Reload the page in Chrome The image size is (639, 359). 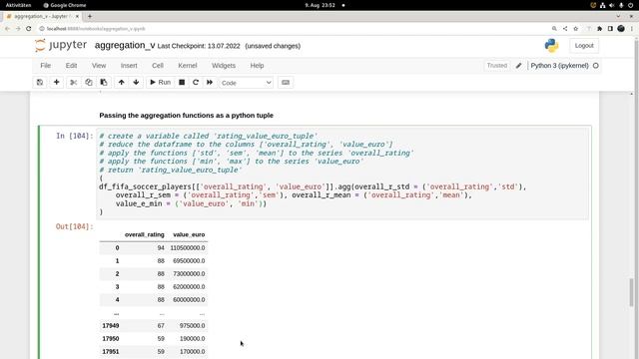29,29
